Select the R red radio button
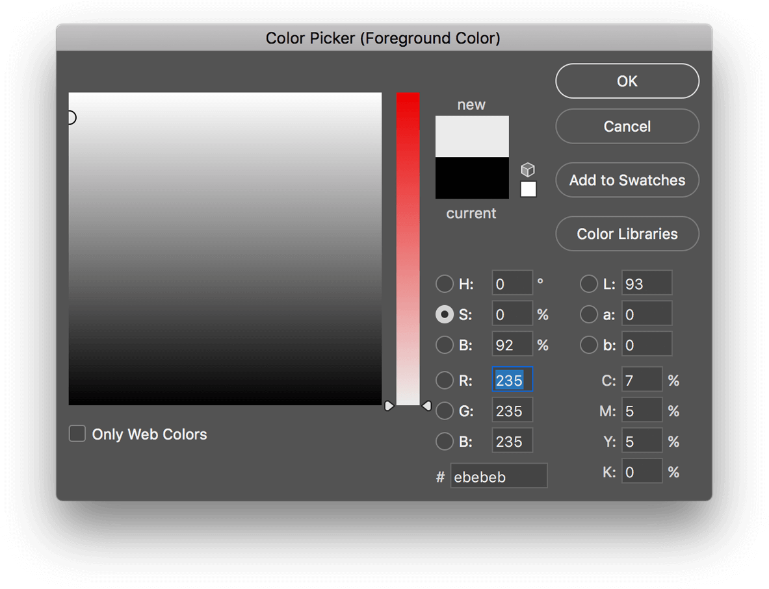 445,380
